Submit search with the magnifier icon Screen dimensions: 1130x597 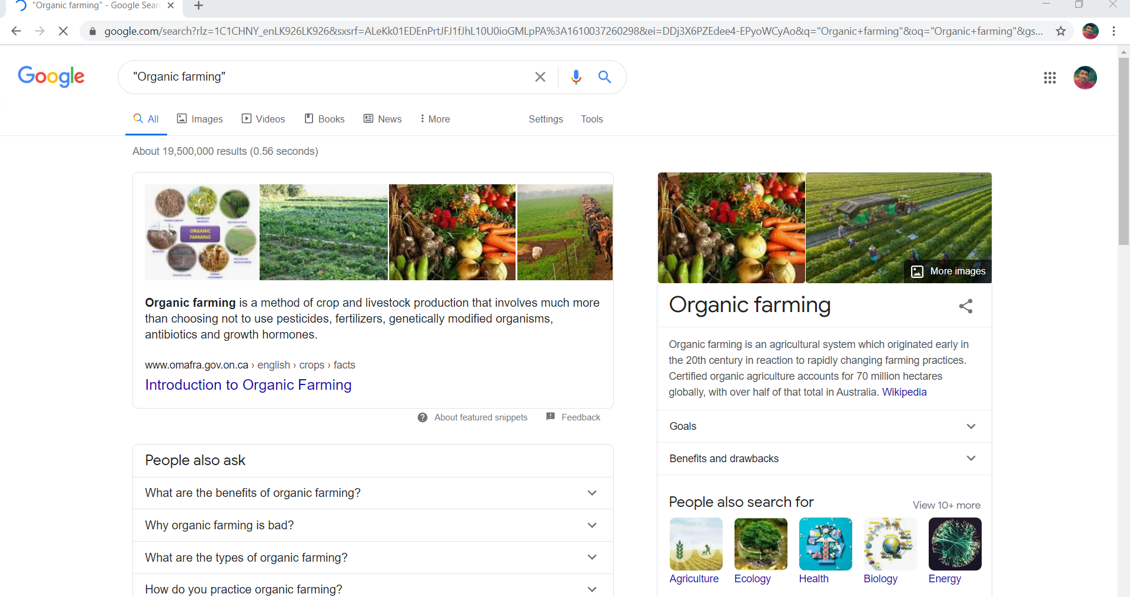pyautogui.click(x=604, y=77)
